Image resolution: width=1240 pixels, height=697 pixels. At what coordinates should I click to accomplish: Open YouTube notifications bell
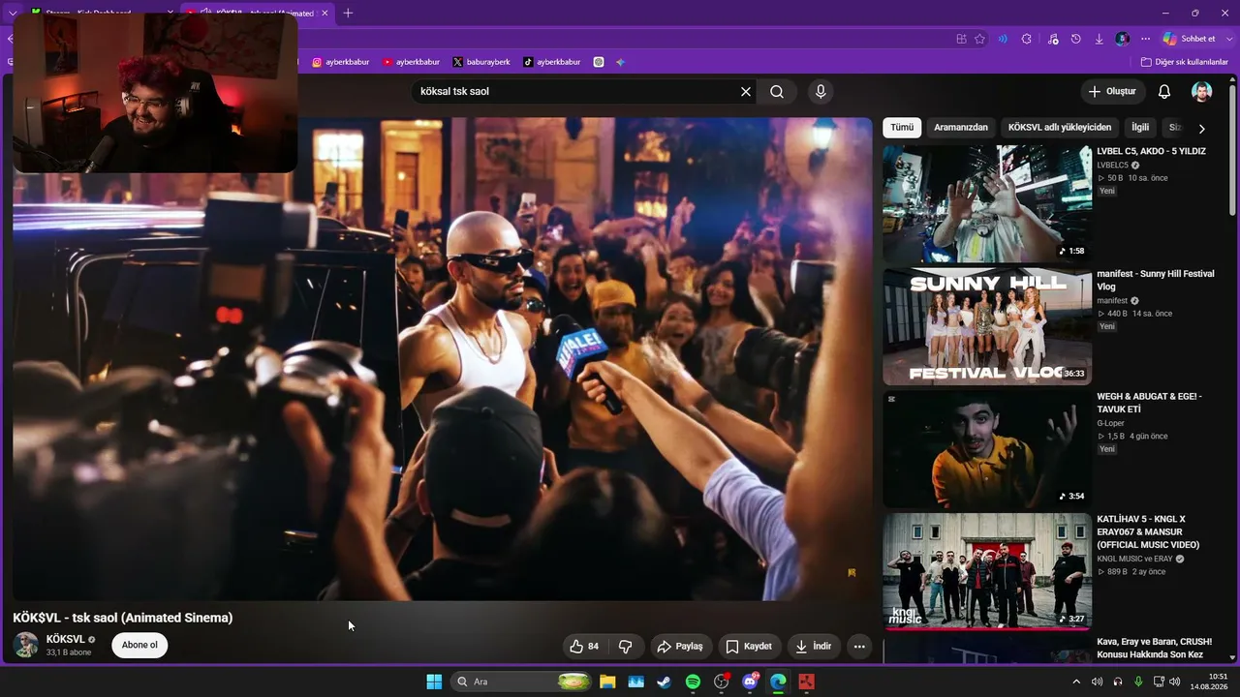[1164, 92]
